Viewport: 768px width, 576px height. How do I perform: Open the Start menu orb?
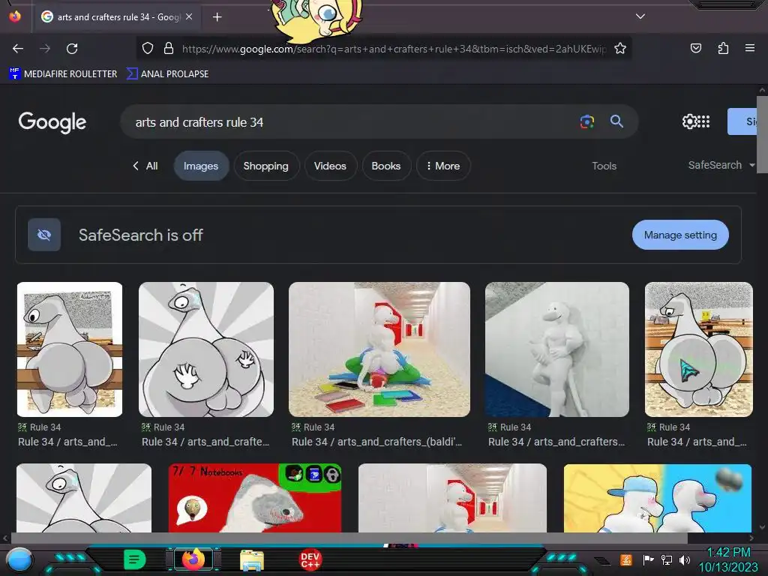[x=19, y=559]
